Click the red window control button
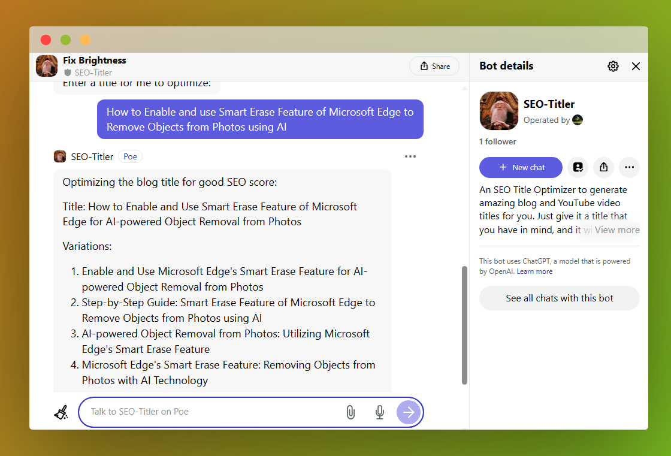This screenshot has width=671, height=456. (46, 40)
